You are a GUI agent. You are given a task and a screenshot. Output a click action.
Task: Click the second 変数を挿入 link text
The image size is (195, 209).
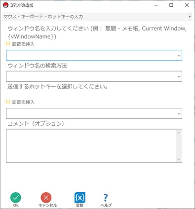tap(23, 102)
